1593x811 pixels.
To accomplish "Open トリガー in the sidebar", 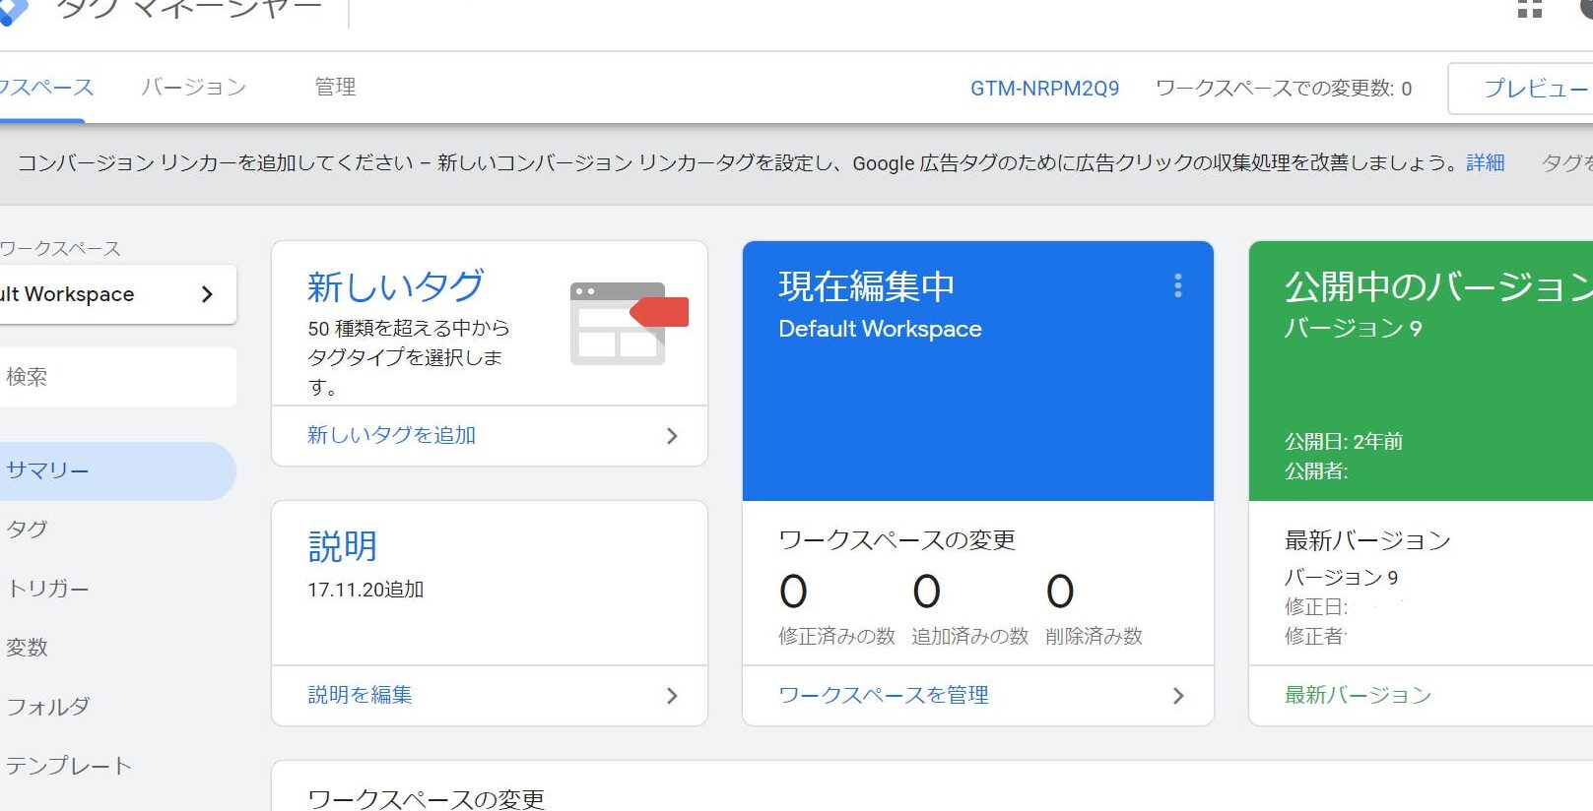I will click(x=49, y=589).
